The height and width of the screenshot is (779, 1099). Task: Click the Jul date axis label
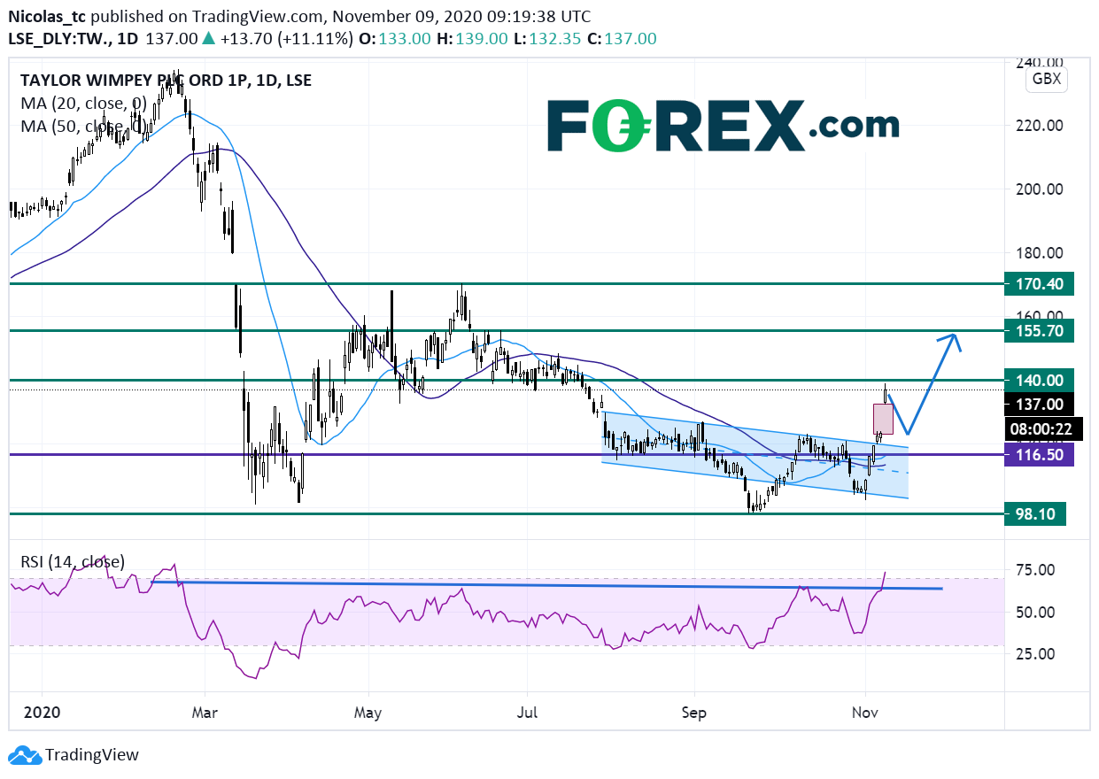click(527, 712)
